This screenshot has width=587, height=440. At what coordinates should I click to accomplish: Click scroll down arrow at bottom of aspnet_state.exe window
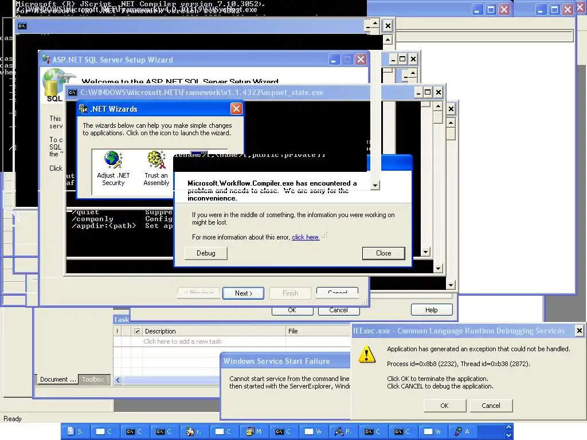pyautogui.click(x=439, y=268)
